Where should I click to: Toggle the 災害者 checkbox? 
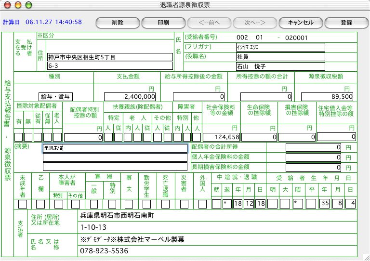point(184,204)
